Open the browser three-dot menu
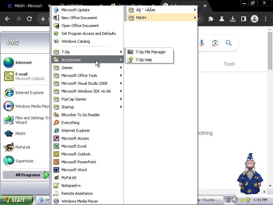 point(265,19)
